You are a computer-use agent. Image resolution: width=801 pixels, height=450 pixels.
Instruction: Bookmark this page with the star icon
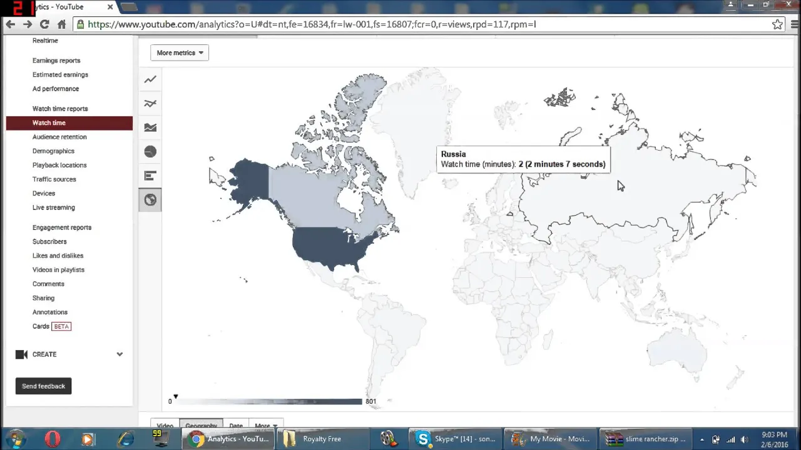click(777, 24)
